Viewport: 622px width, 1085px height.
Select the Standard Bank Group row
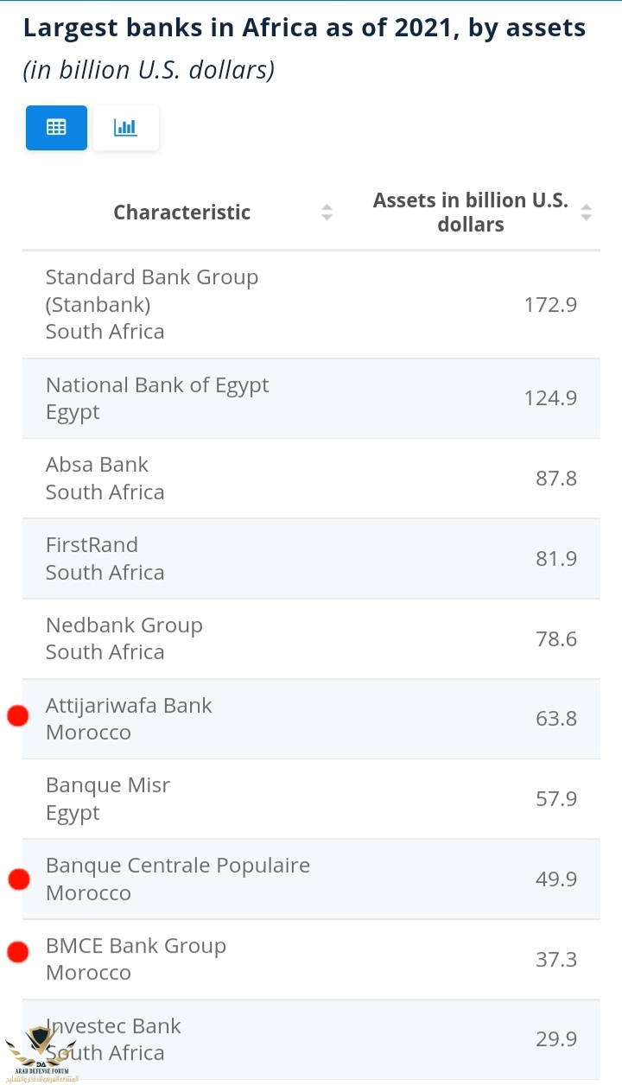point(311,304)
